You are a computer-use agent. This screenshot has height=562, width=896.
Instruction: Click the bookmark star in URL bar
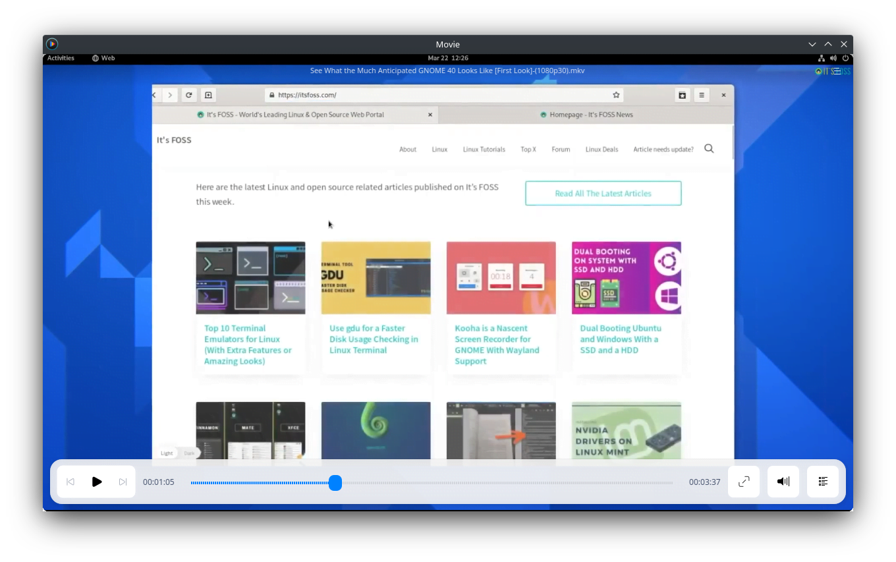click(616, 95)
